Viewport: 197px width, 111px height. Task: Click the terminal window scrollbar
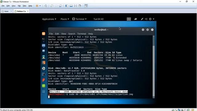(x=154, y=67)
